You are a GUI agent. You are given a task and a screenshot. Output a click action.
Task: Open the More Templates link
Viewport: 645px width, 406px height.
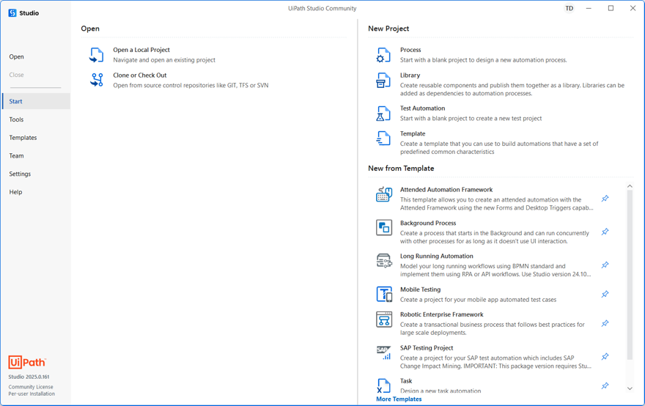399,399
